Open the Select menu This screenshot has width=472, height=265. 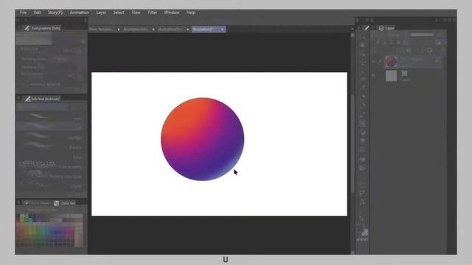coord(119,13)
